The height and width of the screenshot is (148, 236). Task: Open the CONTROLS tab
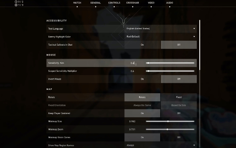pyautogui.click(x=114, y=3)
